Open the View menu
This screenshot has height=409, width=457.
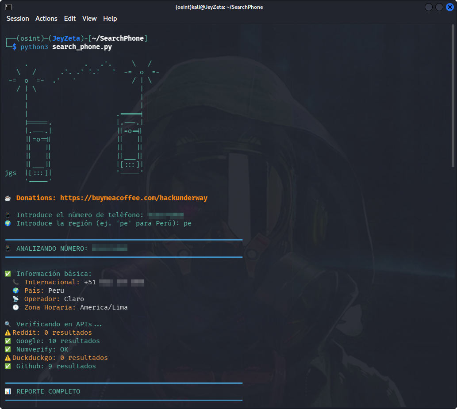tap(89, 19)
